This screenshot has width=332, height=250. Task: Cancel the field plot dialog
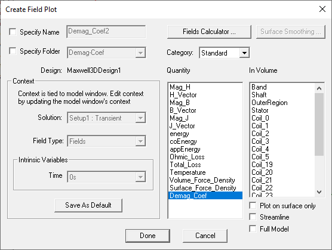[x=205, y=236]
